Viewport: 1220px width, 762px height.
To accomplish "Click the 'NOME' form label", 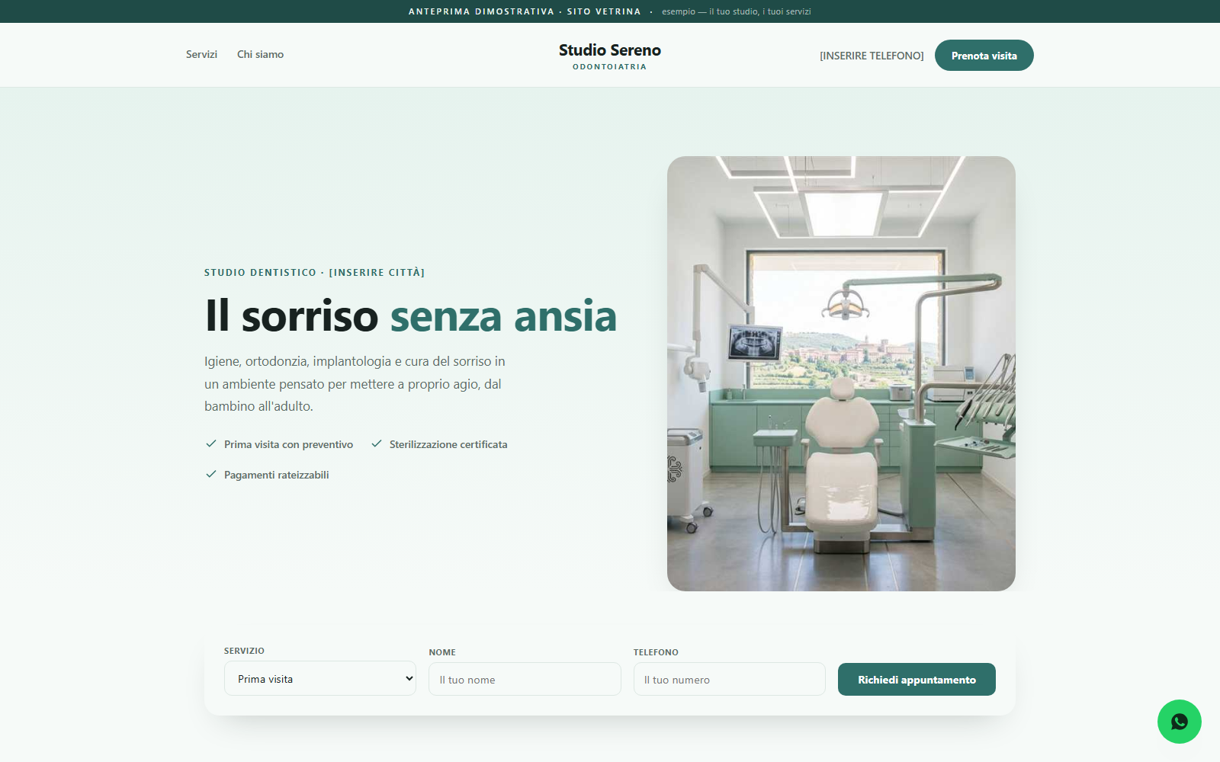I will click(x=442, y=652).
